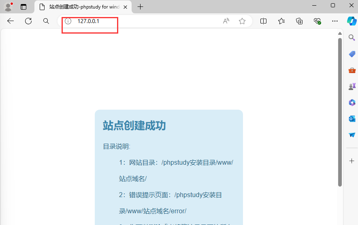Click the vertical page scrollbar thumb
This screenshot has width=358, height=225.
coord(340,112)
